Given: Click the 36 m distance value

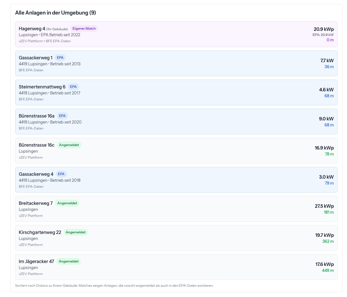Looking at the screenshot, I should coord(329,67).
